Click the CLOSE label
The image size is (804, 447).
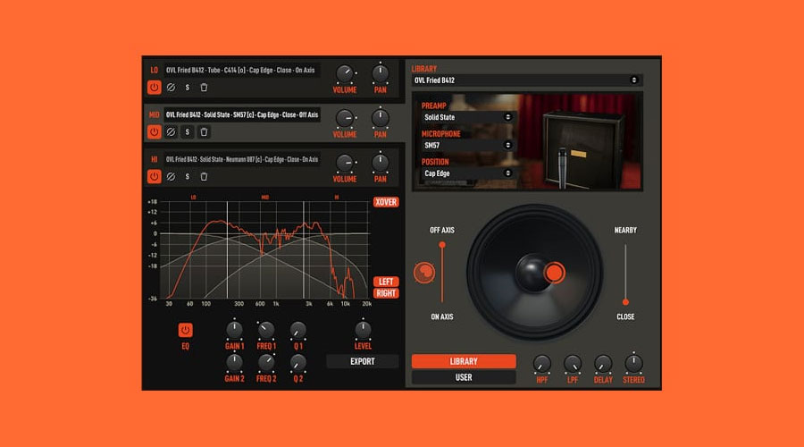[625, 317]
